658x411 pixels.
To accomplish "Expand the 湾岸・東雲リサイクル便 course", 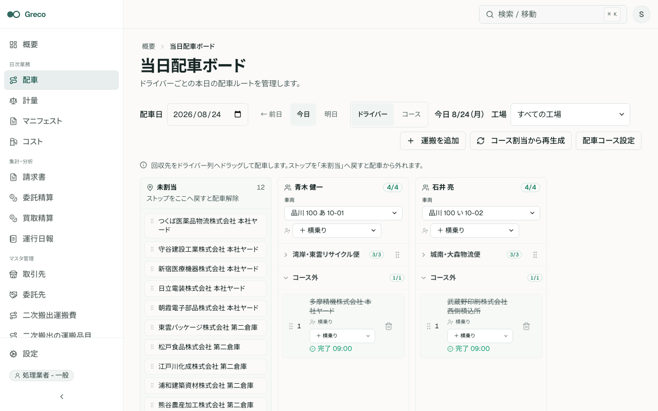I will click(x=286, y=255).
